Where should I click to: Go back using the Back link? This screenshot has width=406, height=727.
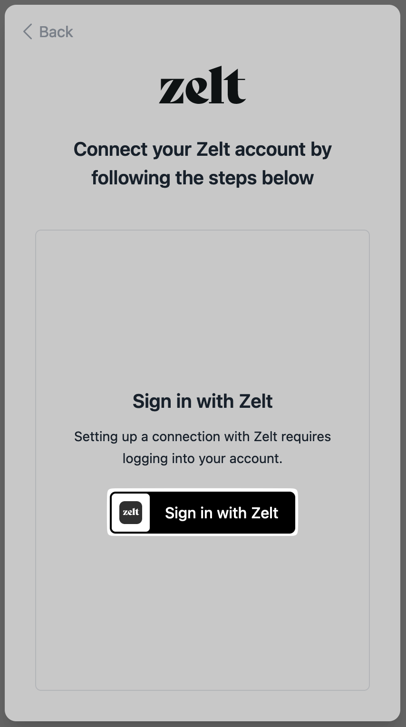click(x=48, y=32)
